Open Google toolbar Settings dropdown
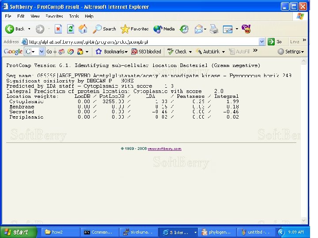Image resolution: width=318 pixels, height=238 pixels. pyautogui.click(x=291, y=52)
